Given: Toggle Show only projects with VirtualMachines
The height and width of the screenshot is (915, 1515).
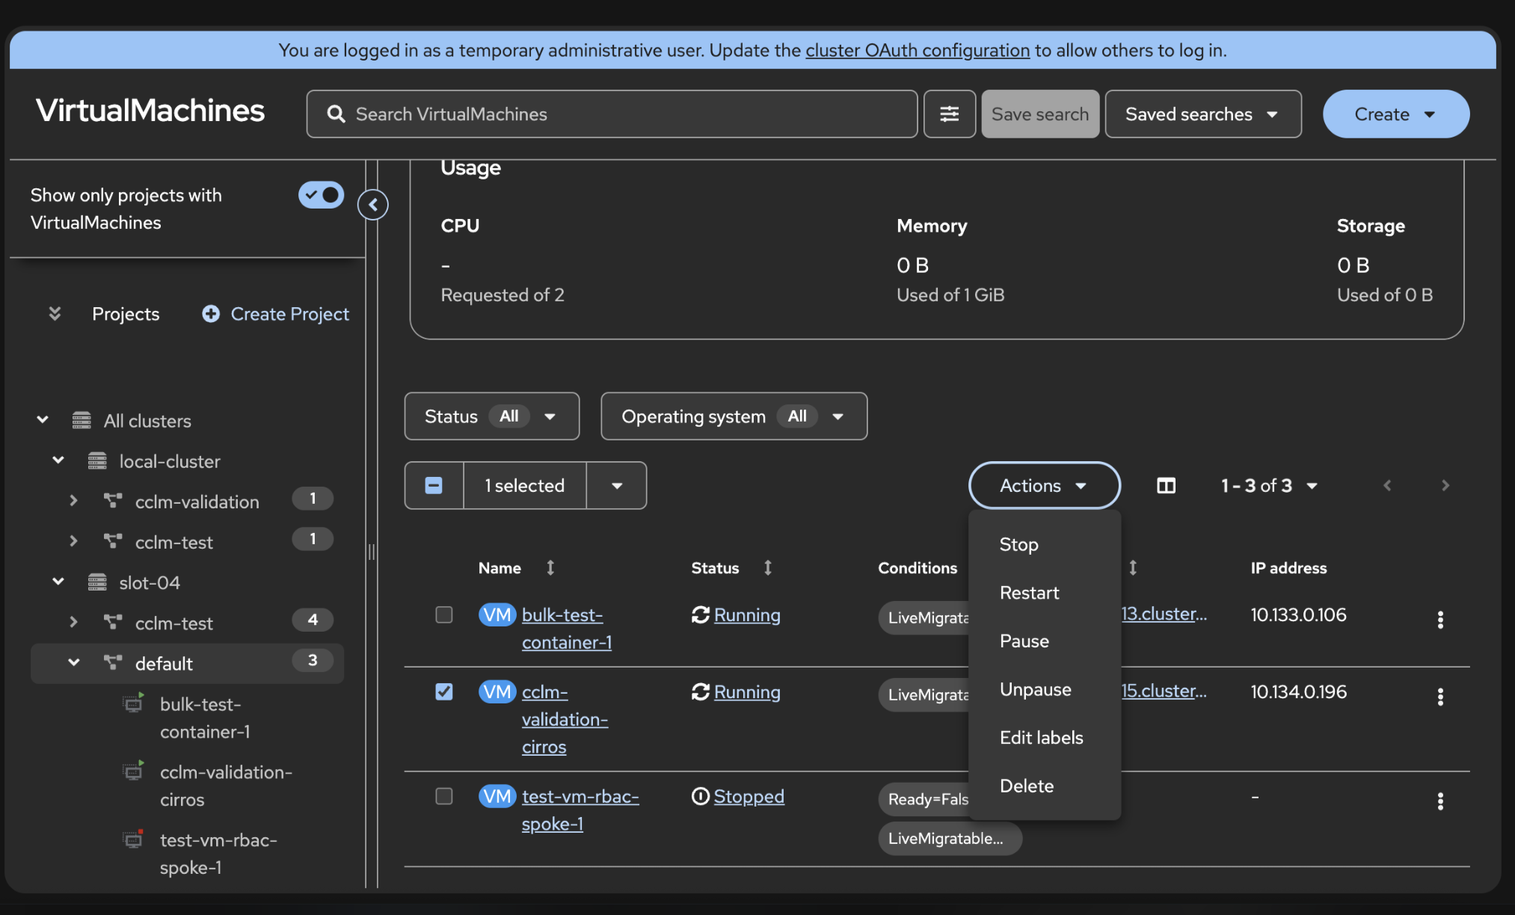Looking at the screenshot, I should [x=321, y=195].
